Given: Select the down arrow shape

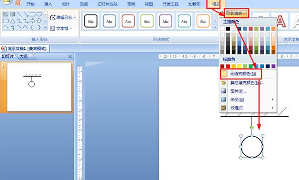Looking at the screenshot, I should [x=39, y=20].
